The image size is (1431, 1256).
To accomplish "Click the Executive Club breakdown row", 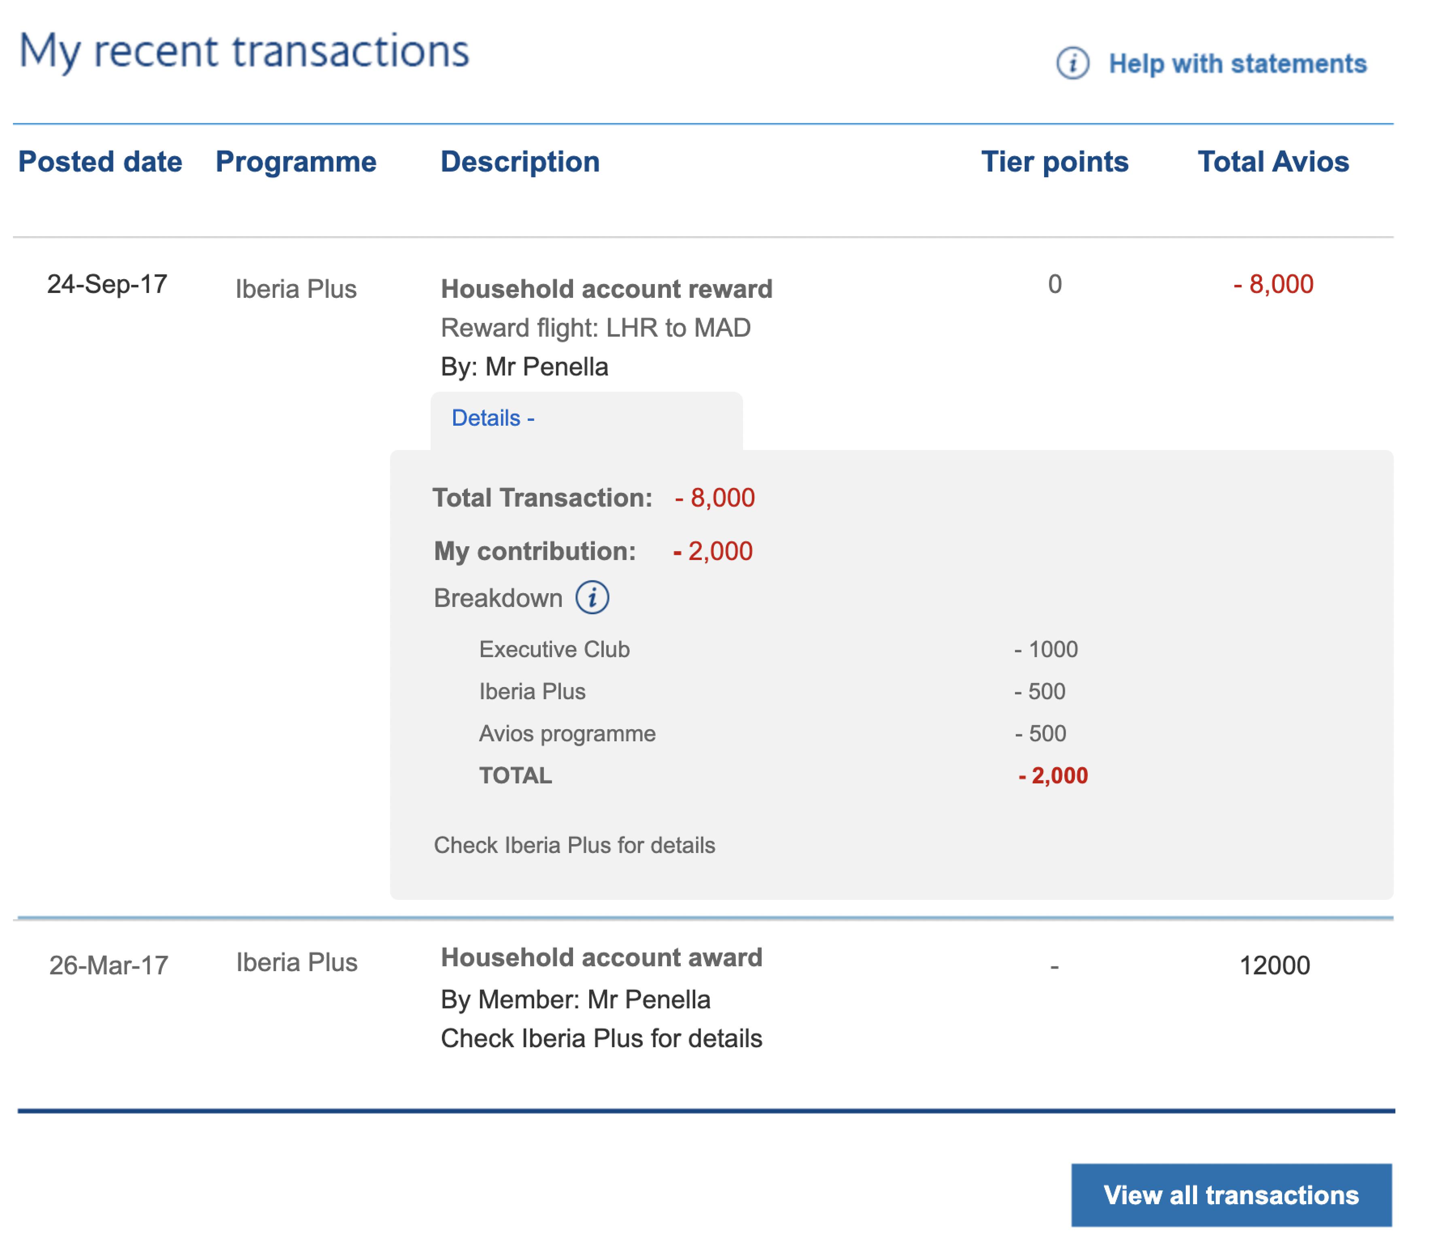I will [x=779, y=649].
